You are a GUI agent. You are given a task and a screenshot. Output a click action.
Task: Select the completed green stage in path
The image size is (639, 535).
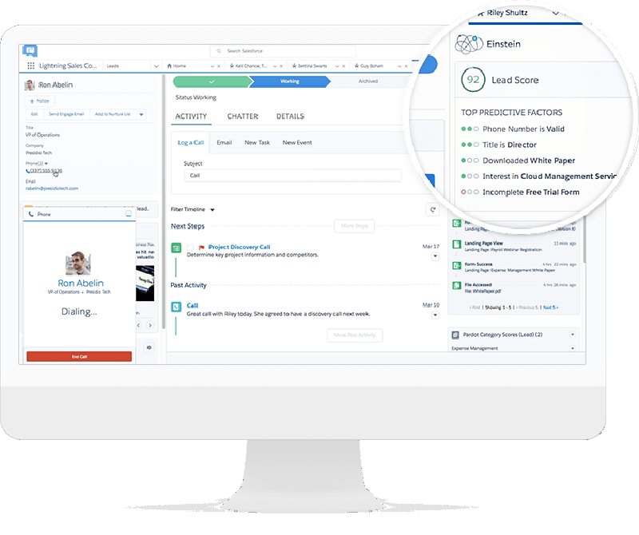point(212,81)
